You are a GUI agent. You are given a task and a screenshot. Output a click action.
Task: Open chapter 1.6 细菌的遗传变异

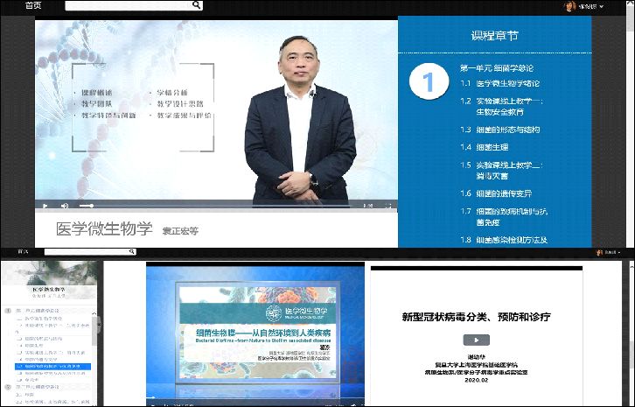tap(496, 193)
